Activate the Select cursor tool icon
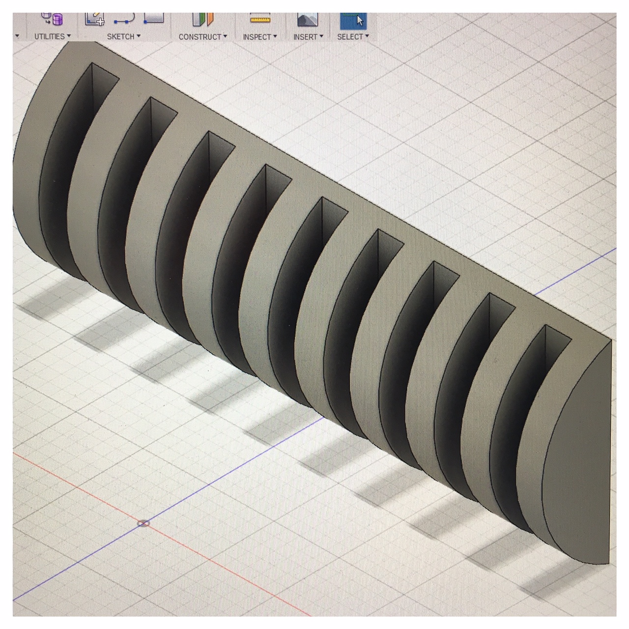Viewport: 629px width, 629px height. (353, 21)
